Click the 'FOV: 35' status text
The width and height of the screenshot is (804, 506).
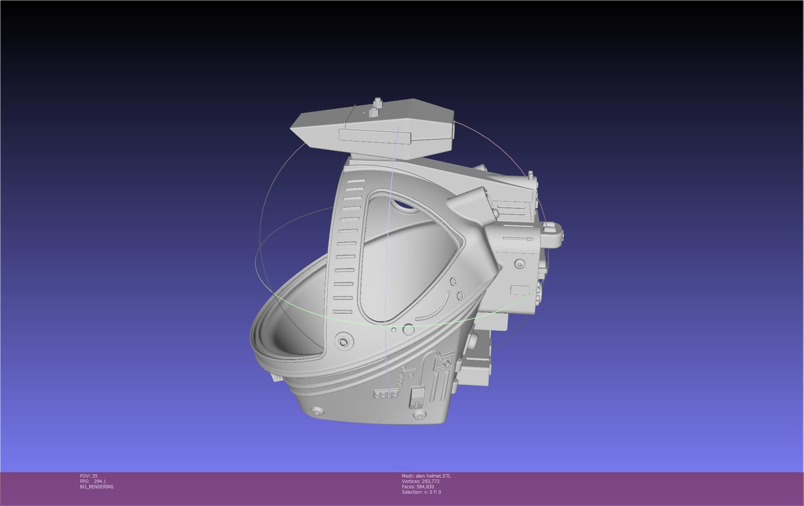click(89, 476)
